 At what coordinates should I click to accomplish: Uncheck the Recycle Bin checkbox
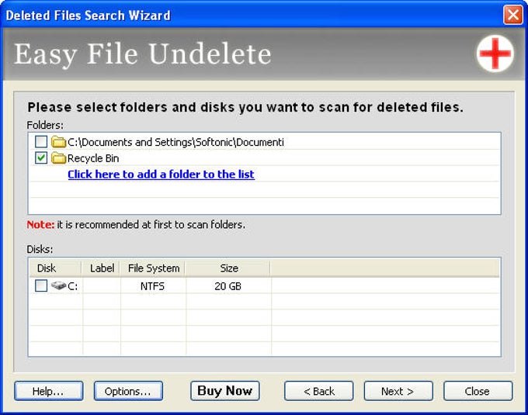(x=41, y=157)
